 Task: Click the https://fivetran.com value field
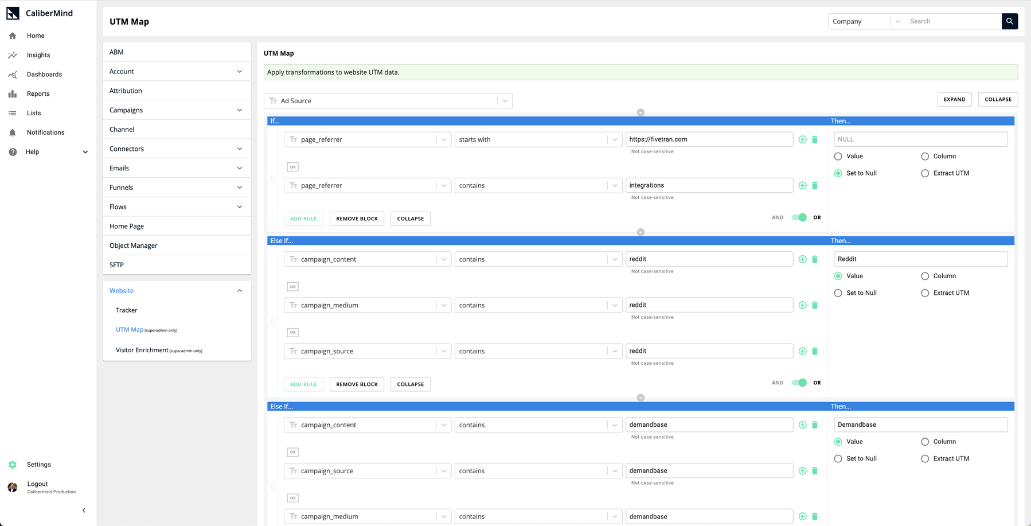(x=709, y=139)
